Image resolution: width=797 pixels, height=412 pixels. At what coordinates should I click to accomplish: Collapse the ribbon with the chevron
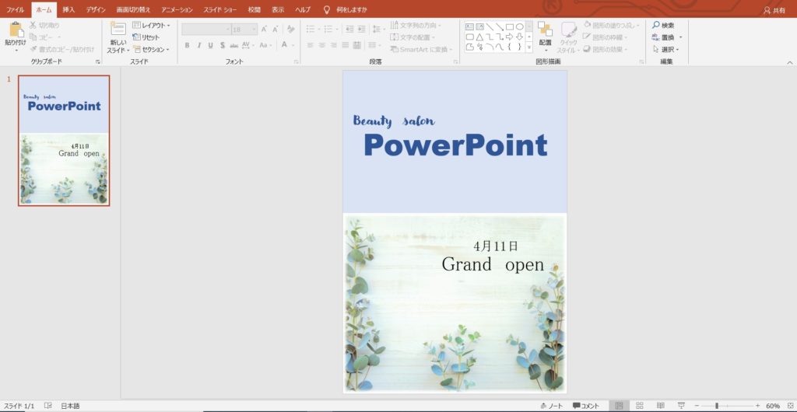[790, 62]
